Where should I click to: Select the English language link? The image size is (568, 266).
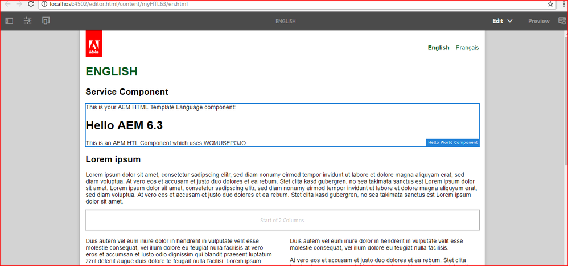(438, 48)
